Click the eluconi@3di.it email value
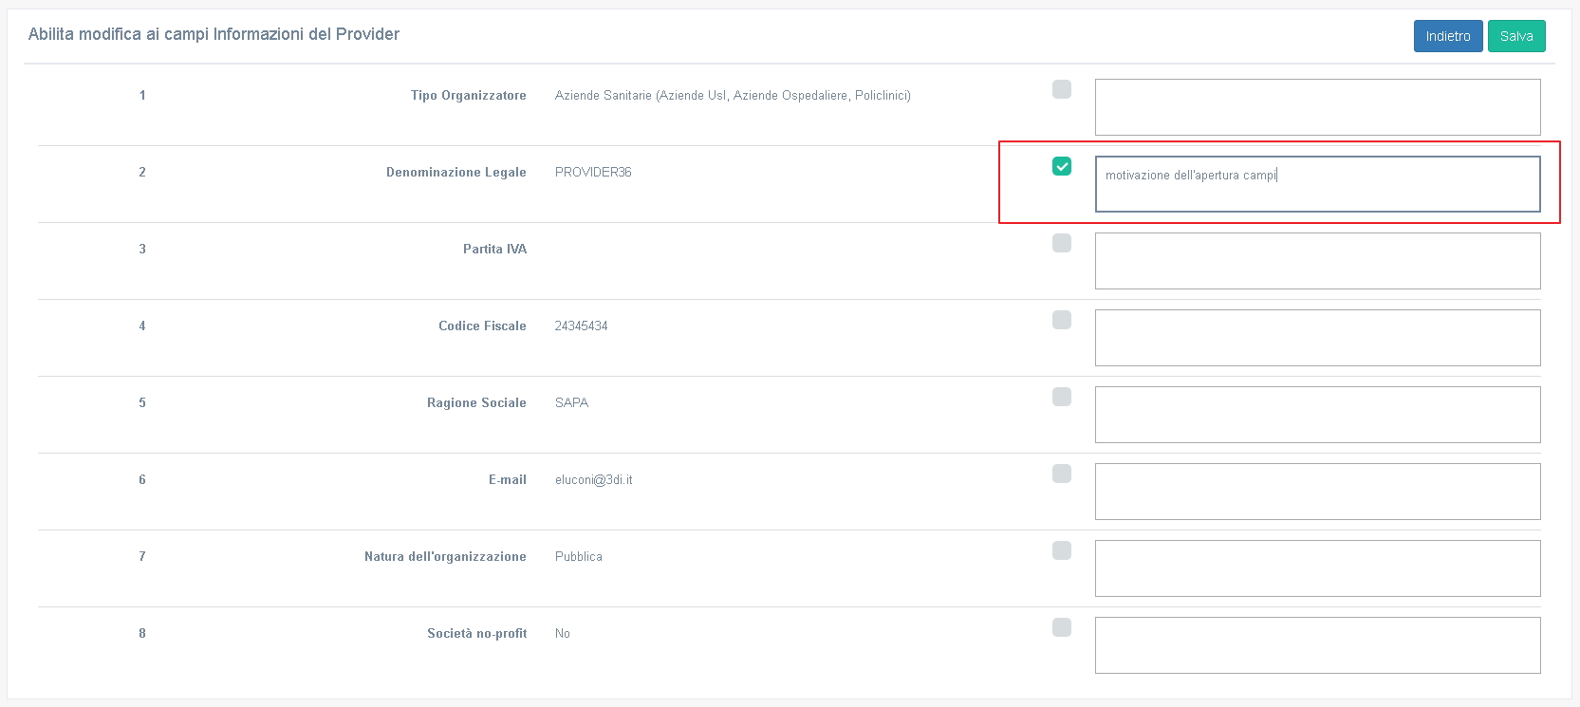Viewport: 1580px width, 707px height. [x=593, y=480]
